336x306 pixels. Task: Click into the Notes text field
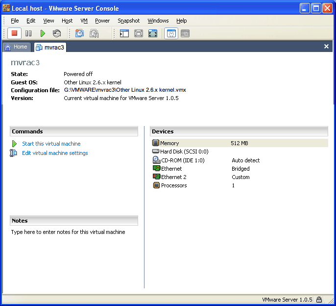coord(73,255)
